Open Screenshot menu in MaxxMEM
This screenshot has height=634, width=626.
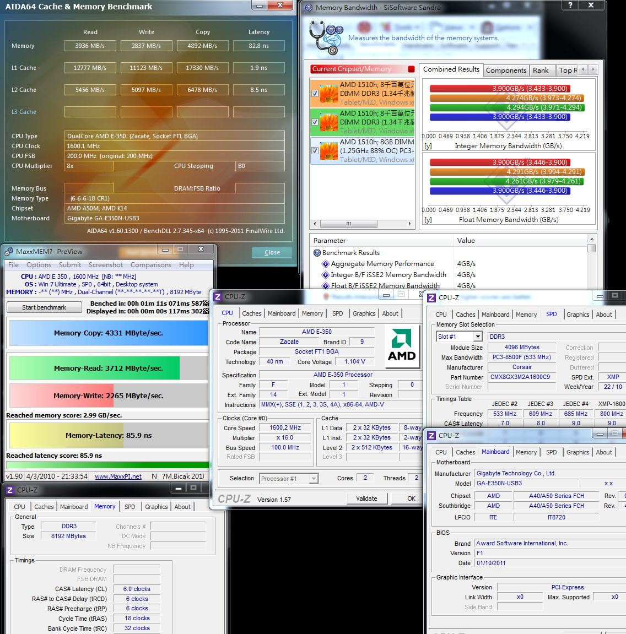[106, 265]
